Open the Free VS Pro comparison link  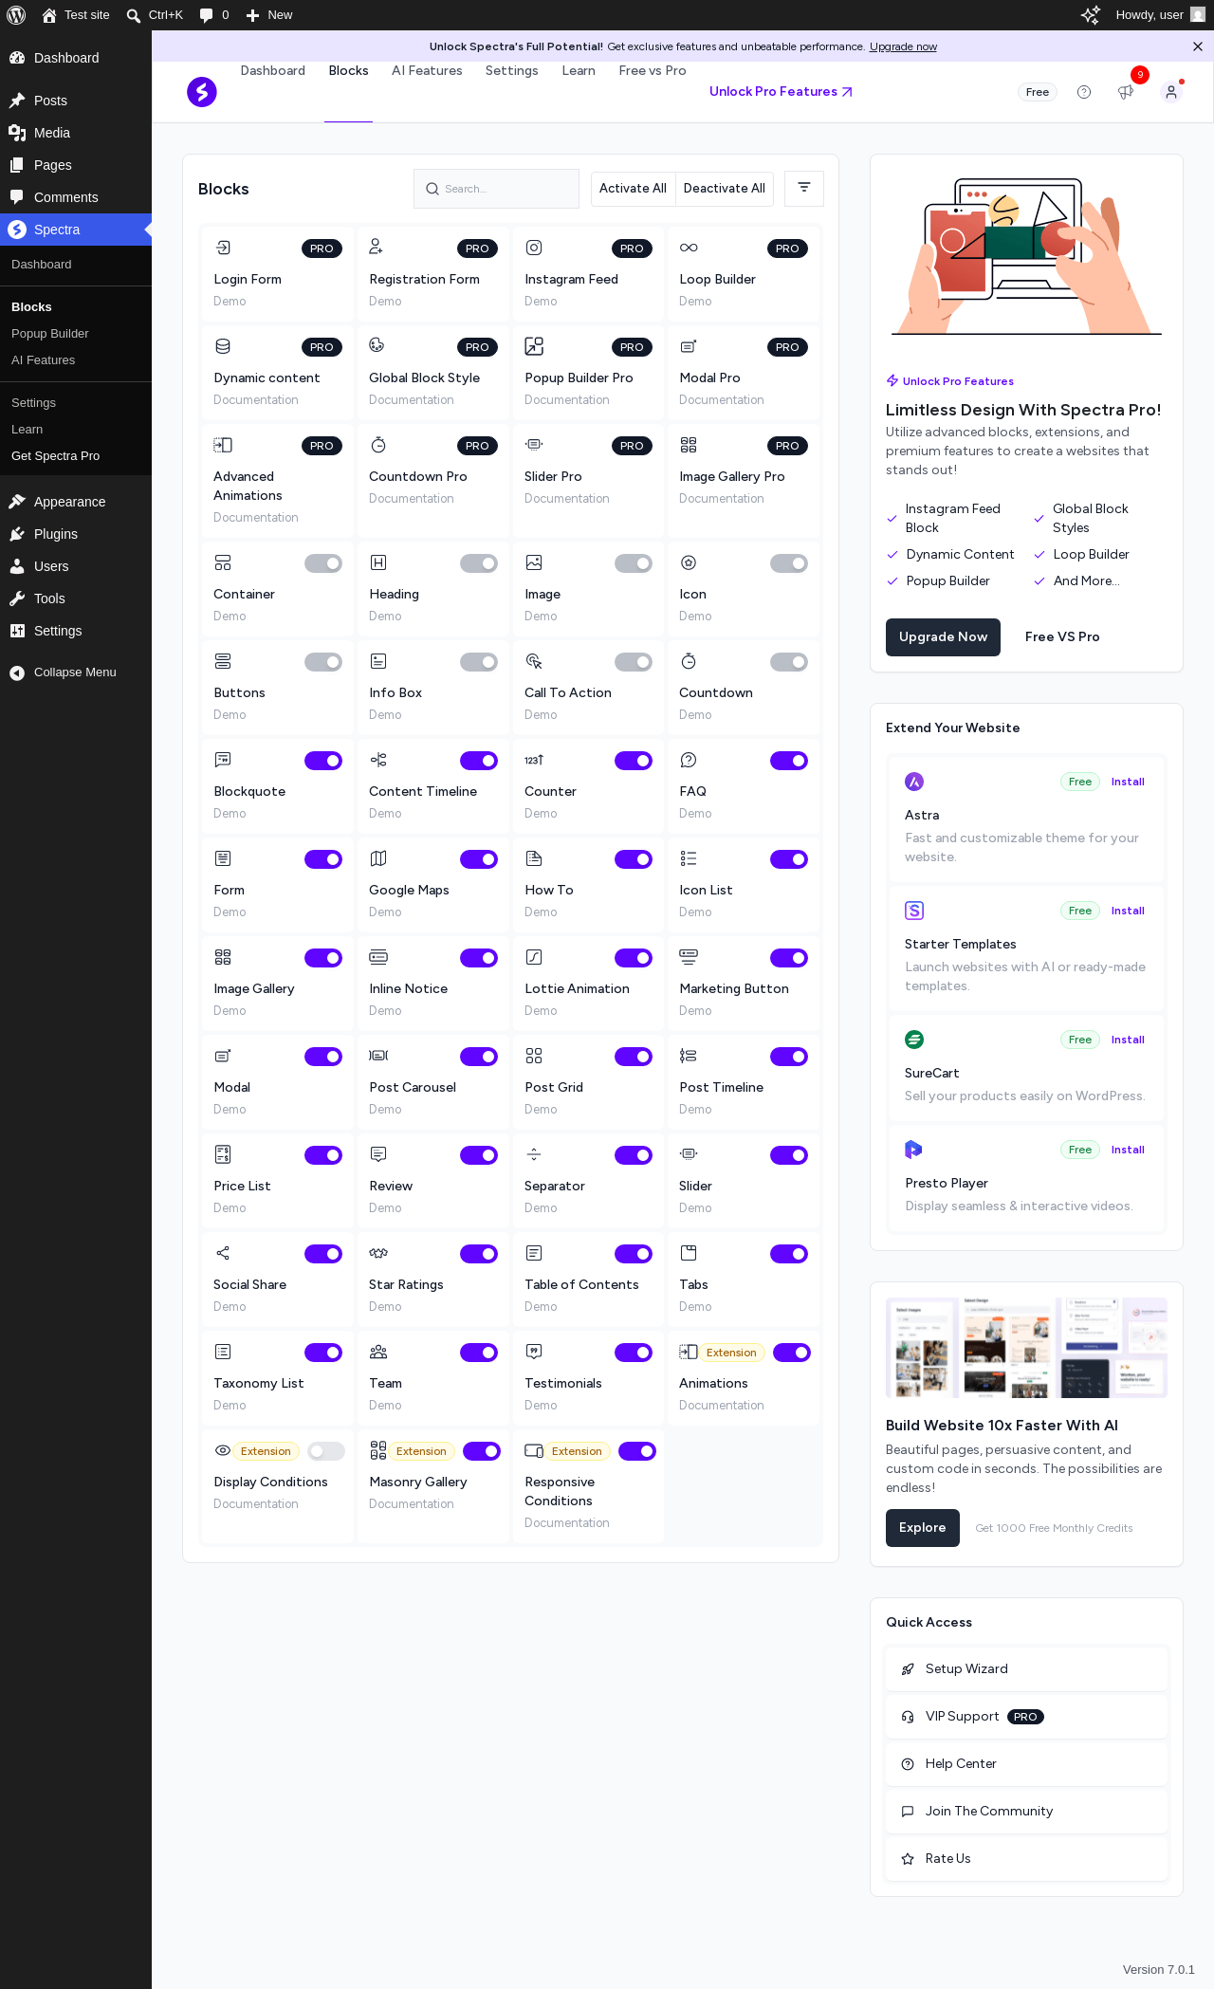[x=1062, y=637]
